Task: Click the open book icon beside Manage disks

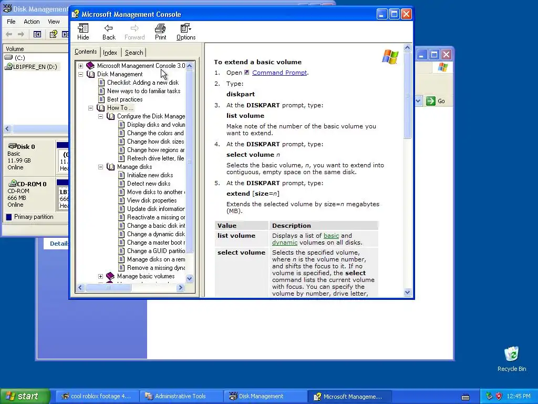Action: pos(110,167)
